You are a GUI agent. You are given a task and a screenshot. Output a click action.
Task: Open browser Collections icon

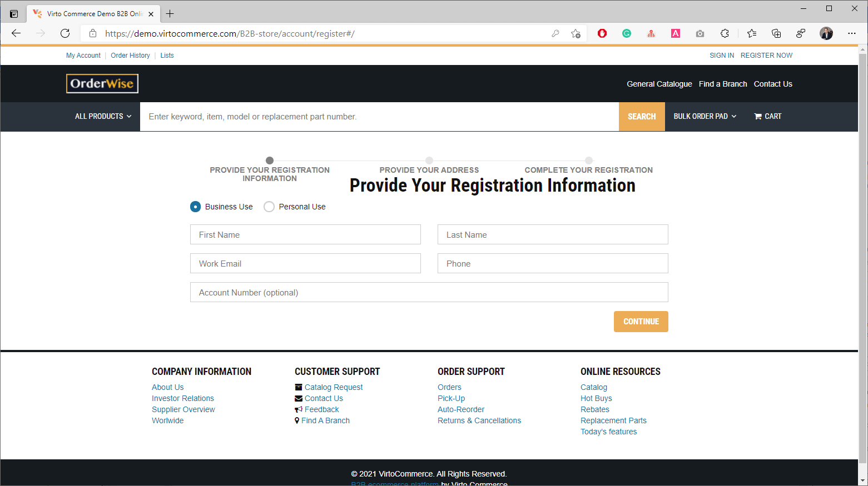coord(776,33)
